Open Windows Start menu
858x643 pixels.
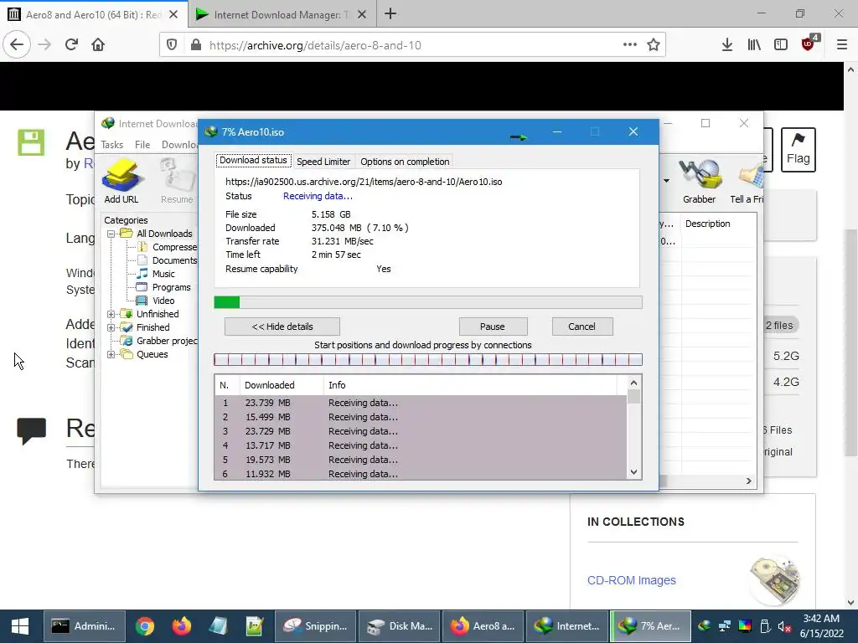(x=20, y=626)
